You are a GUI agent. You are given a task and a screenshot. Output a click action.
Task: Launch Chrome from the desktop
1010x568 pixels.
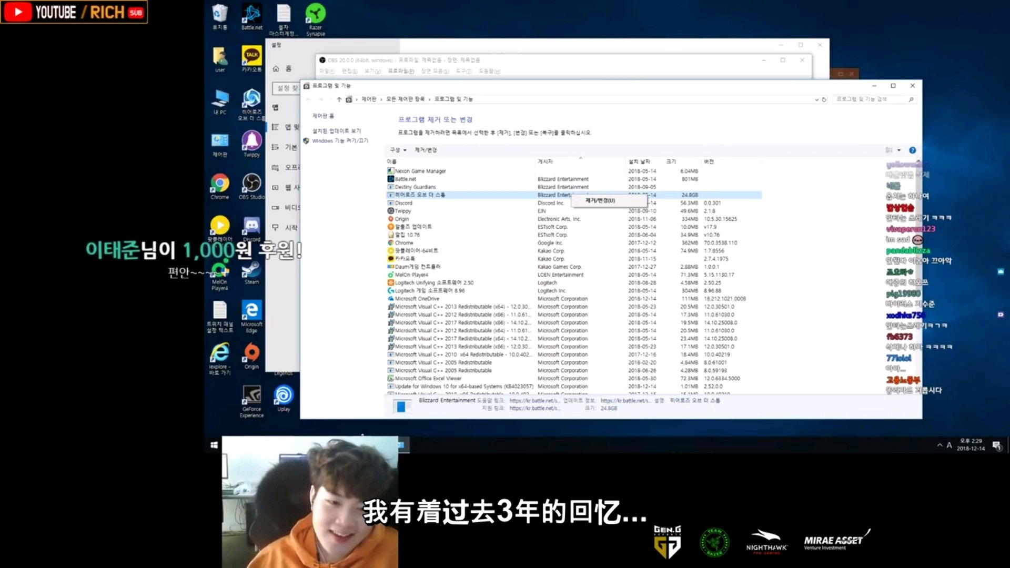tap(220, 186)
